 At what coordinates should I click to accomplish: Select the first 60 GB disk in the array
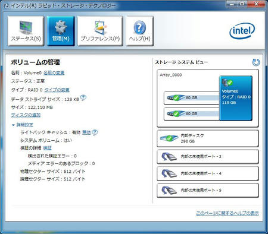pos(192,97)
